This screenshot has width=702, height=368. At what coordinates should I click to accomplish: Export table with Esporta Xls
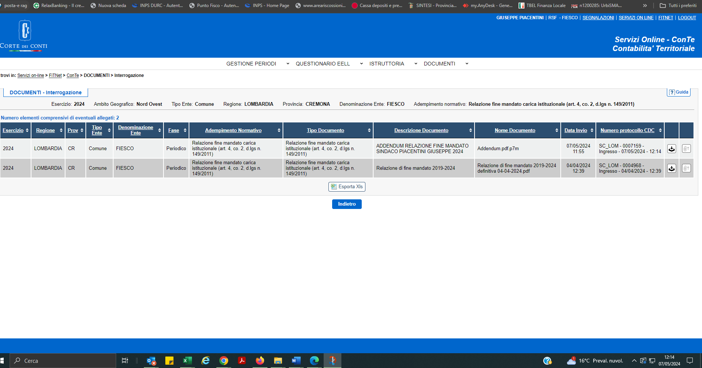[x=347, y=187]
